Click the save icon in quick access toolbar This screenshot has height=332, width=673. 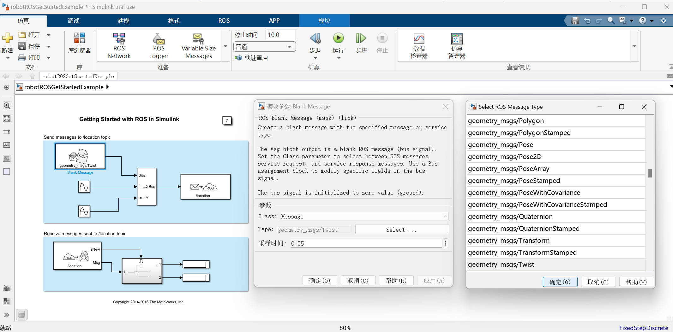(x=575, y=20)
